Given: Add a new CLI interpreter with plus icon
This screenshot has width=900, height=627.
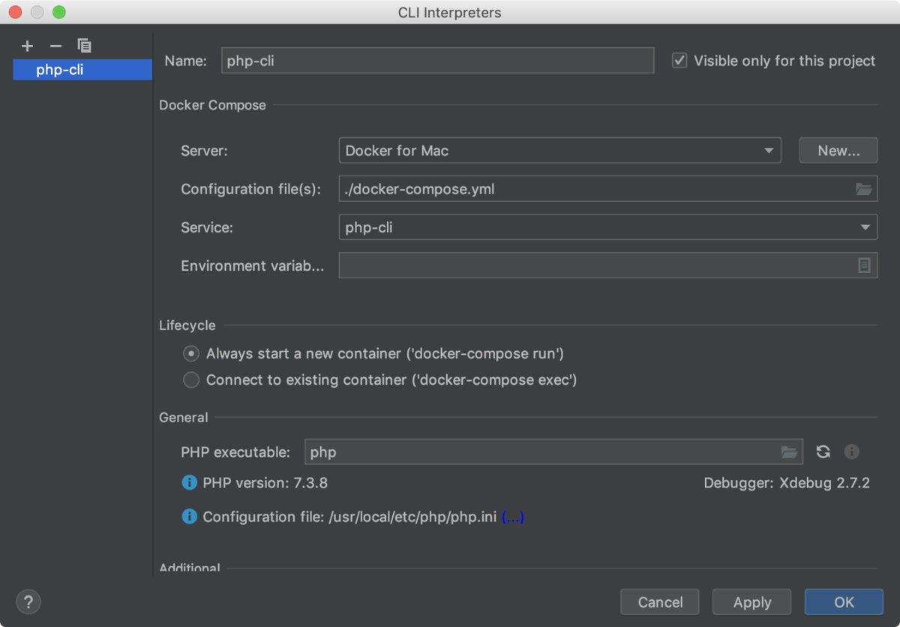Looking at the screenshot, I should tap(28, 46).
